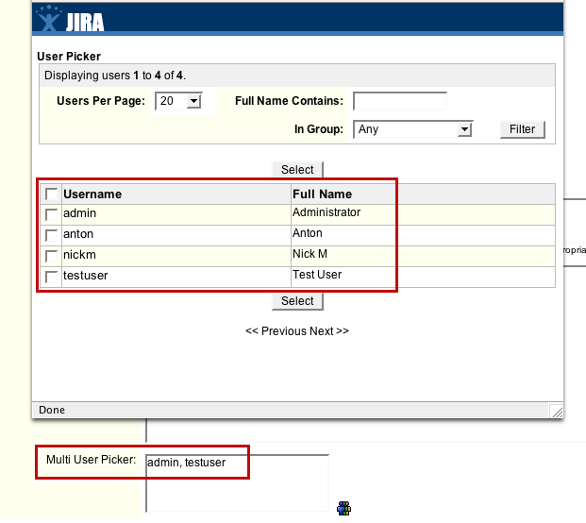Click the 'Test User' full name cell
Image resolution: width=586 pixels, height=523 pixels.
tap(423, 277)
